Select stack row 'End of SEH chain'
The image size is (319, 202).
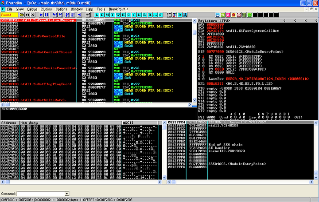[x=241, y=145]
